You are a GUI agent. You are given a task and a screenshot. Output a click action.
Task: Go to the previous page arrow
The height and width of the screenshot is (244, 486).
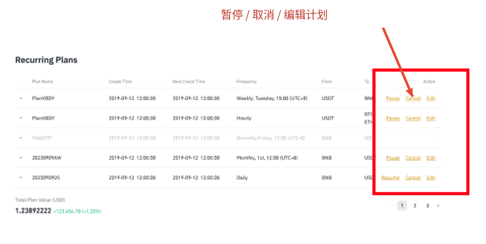[x=391, y=205]
